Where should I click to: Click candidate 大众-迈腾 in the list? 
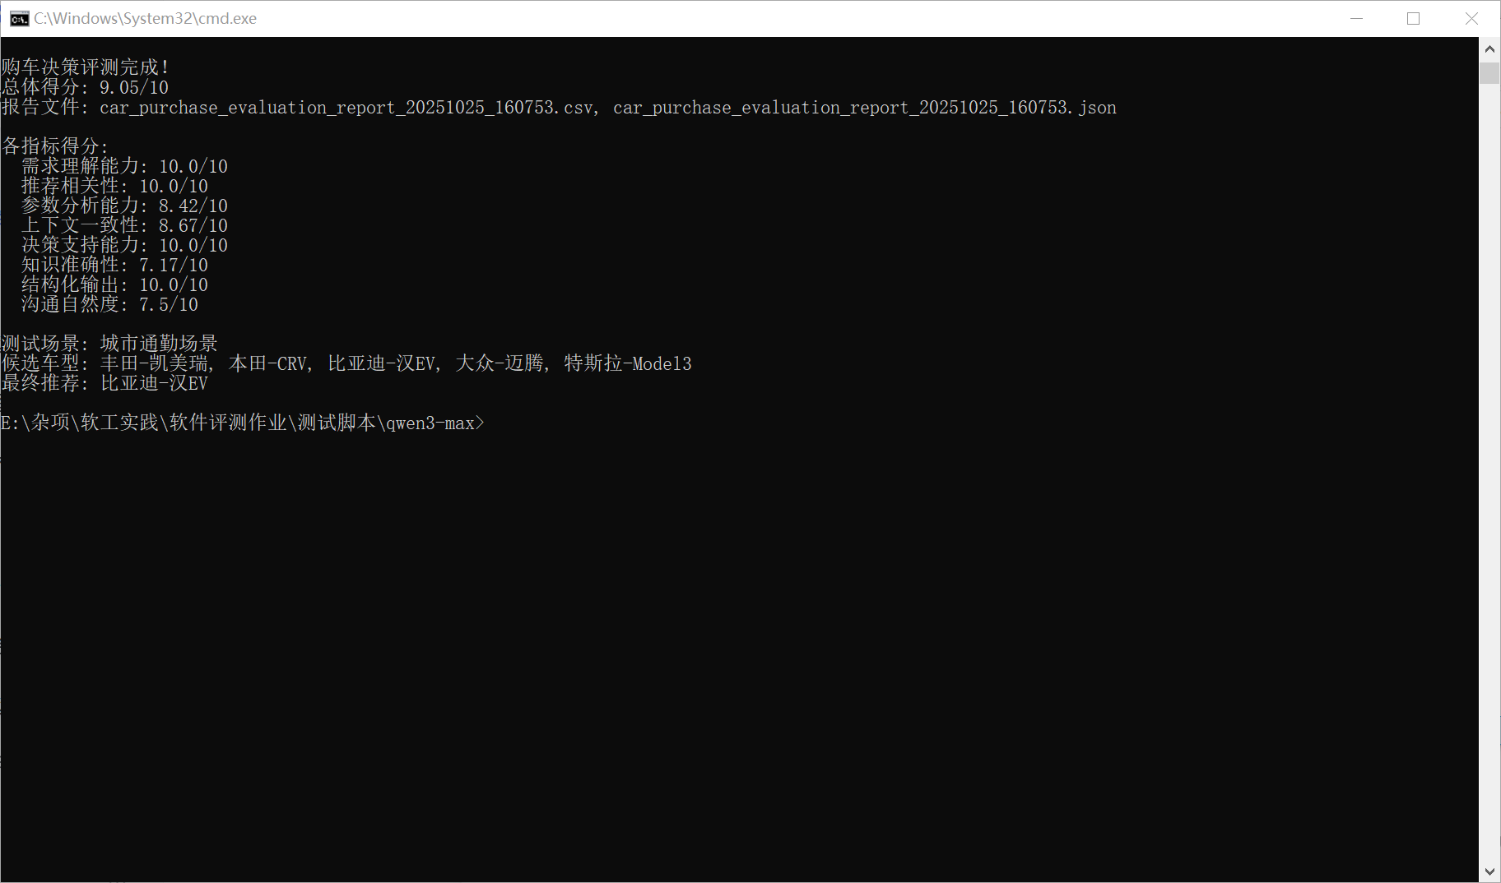pyautogui.click(x=500, y=363)
